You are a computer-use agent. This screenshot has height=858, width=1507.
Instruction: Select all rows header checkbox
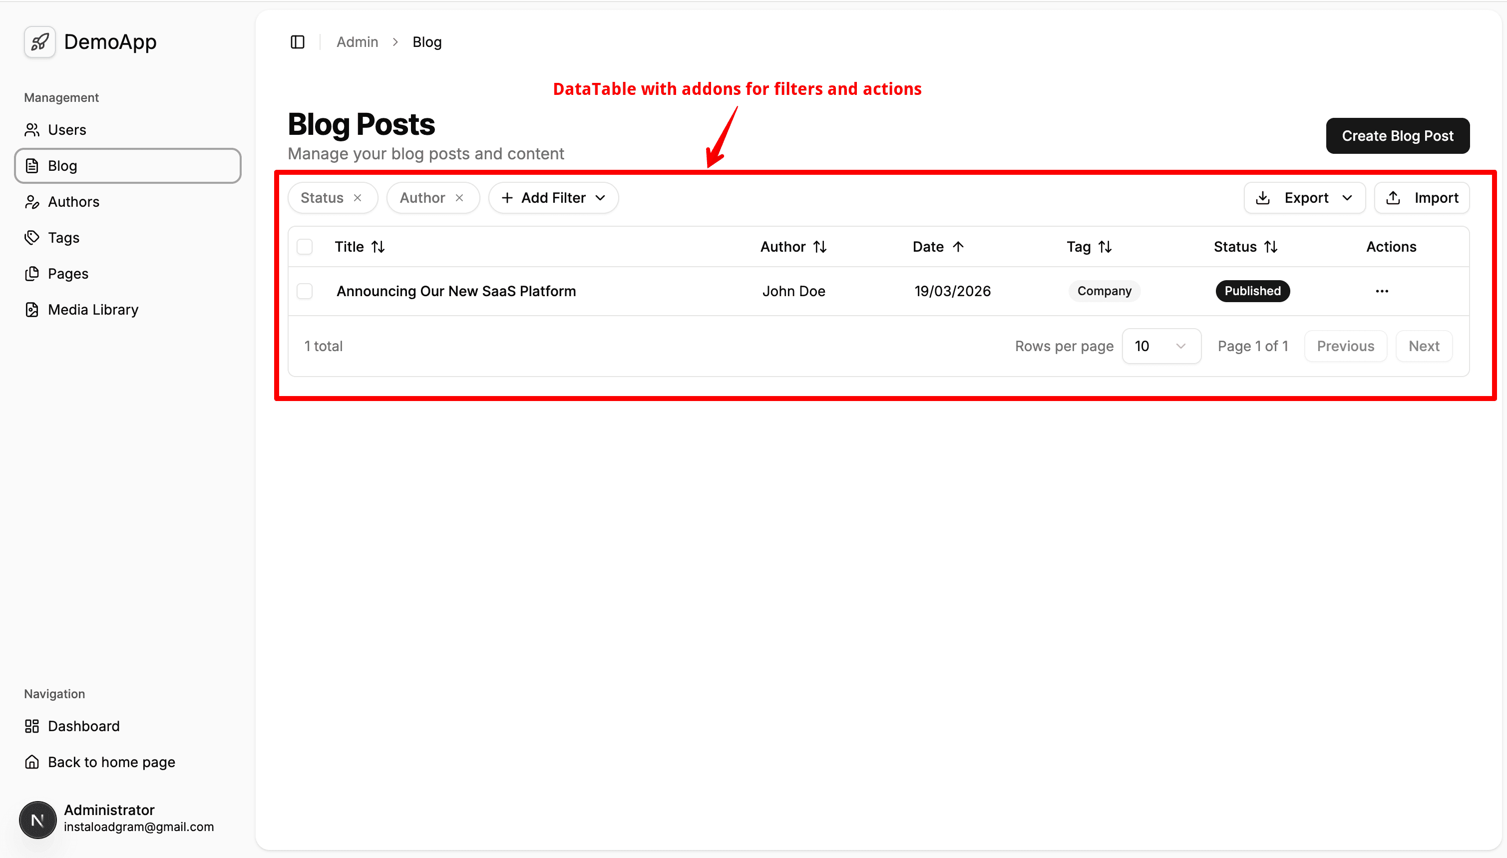click(305, 247)
